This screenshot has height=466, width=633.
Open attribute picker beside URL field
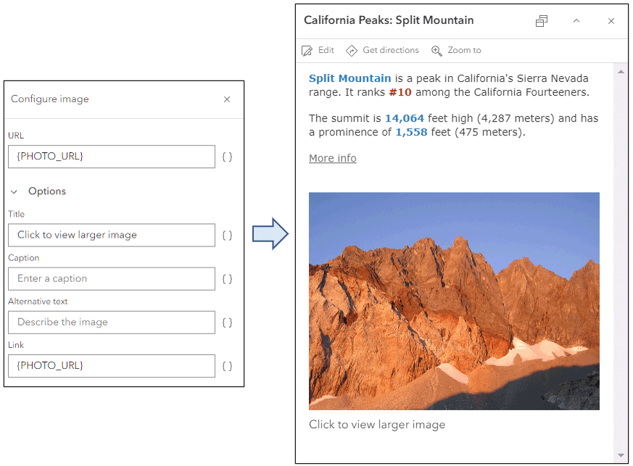[228, 157]
